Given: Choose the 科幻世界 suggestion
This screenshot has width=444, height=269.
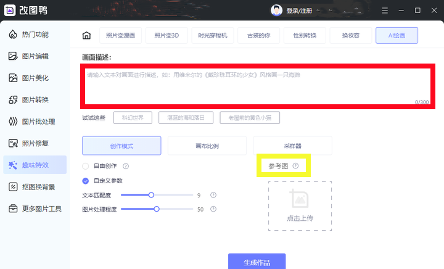Looking at the screenshot, I should pos(133,117).
